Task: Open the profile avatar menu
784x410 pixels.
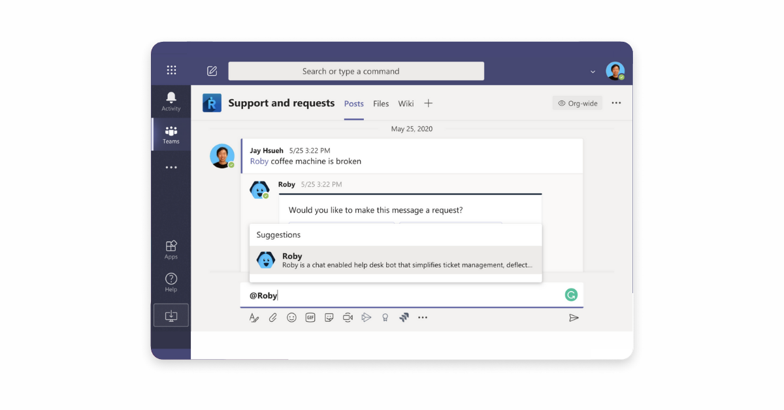Action: (x=615, y=71)
